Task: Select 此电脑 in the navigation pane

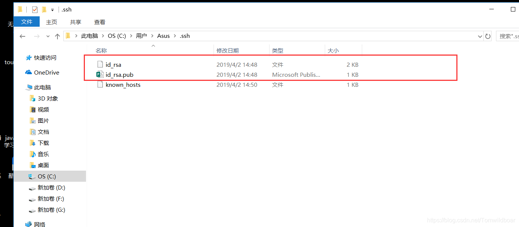Action: pyautogui.click(x=43, y=87)
